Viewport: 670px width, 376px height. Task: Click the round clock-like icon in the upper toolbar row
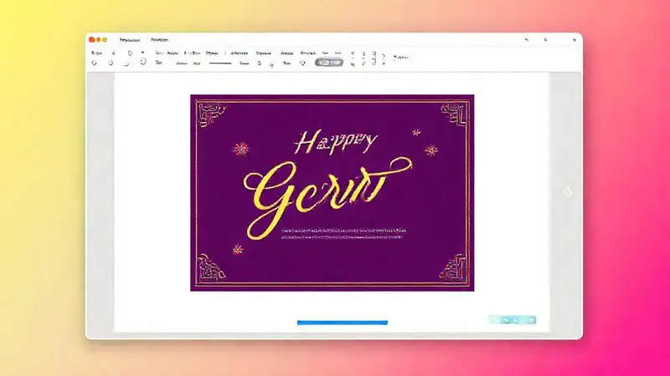click(x=130, y=52)
